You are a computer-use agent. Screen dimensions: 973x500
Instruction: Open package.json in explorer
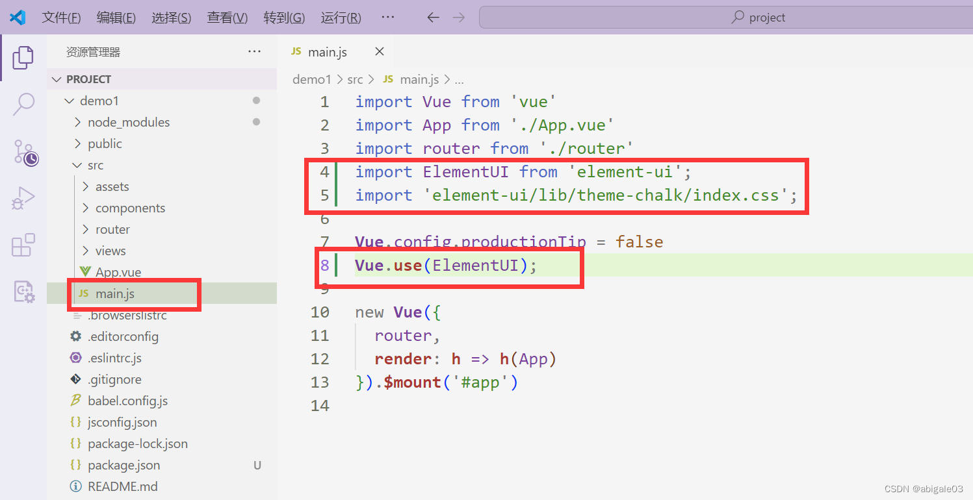[x=162, y=465]
